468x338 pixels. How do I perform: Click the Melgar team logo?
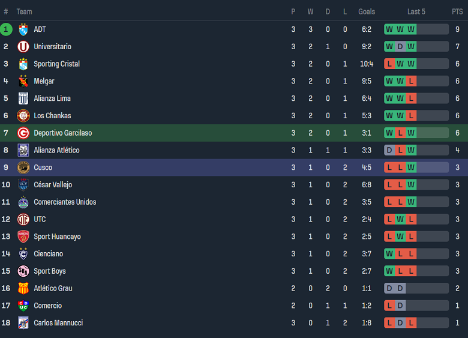tap(23, 81)
